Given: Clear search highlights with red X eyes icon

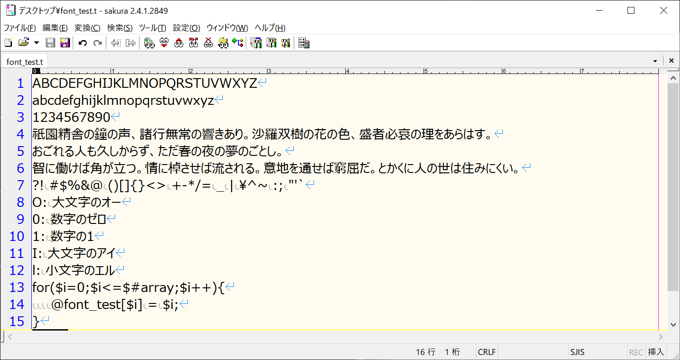Looking at the screenshot, I should coord(208,43).
